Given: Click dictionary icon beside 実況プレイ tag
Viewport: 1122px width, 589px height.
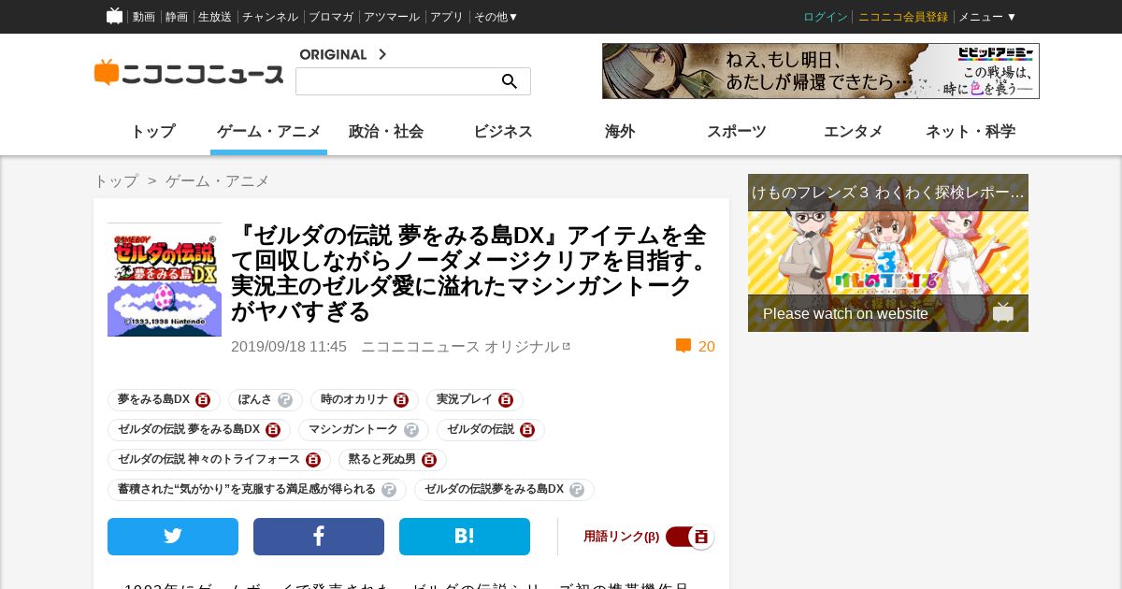Looking at the screenshot, I should click(x=506, y=400).
